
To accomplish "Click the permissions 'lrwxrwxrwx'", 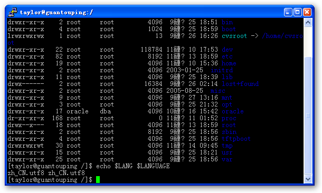I will [x=26, y=36].
